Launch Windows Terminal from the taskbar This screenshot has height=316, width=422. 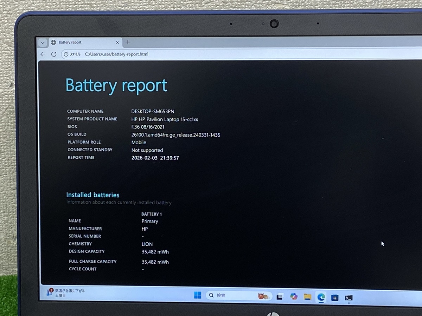tap(349, 297)
